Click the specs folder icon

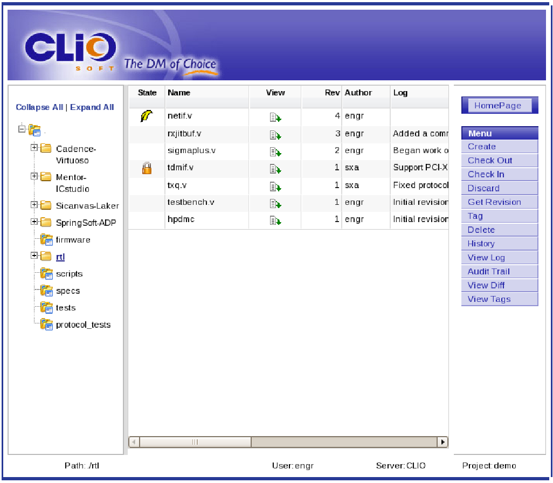pos(46,291)
